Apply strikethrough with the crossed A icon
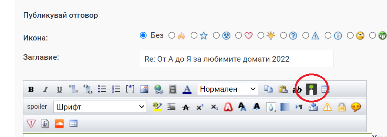Screen dimensions: 387x137 click(x=186, y=107)
